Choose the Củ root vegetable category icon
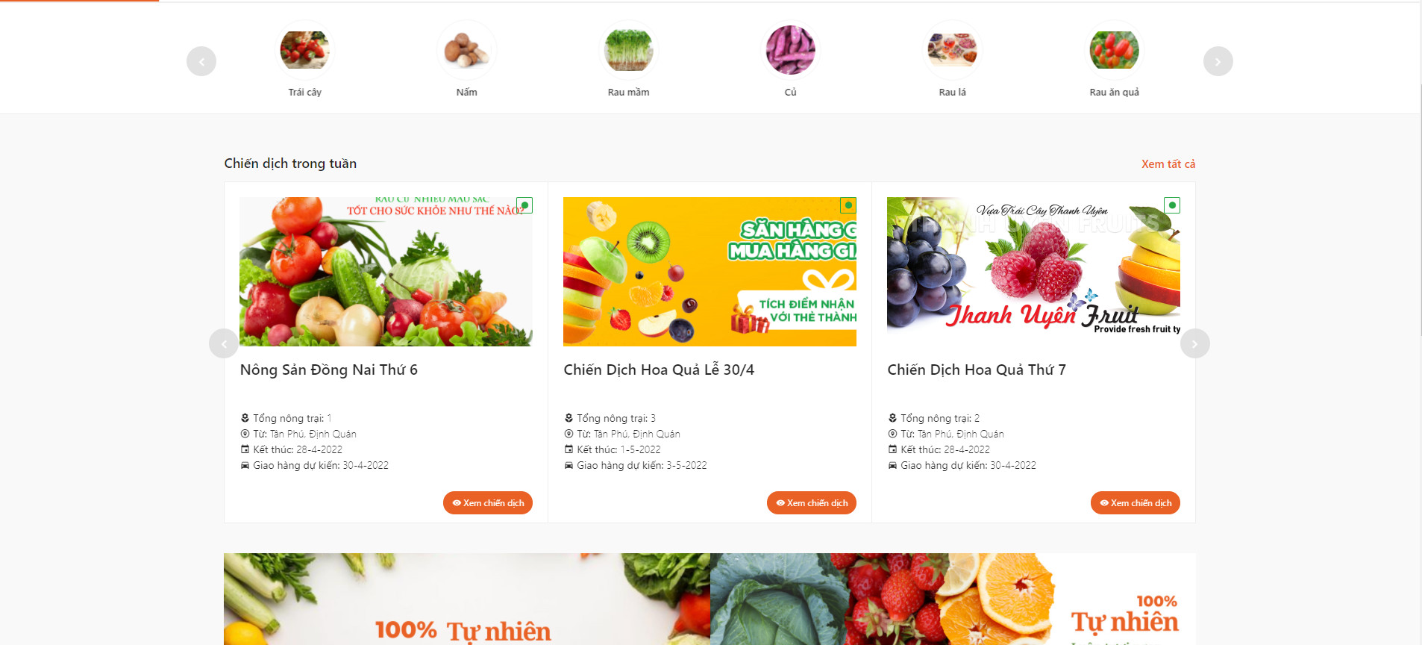This screenshot has height=645, width=1422. tap(790, 50)
